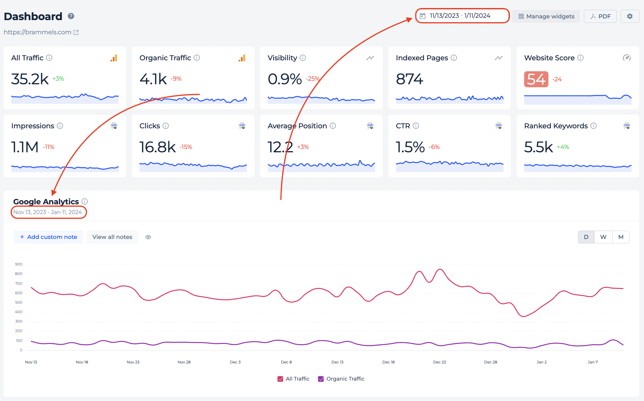Viewport: 644px width, 401px height.
Task: Click the search console icon on Impressions card
Action: (x=114, y=126)
